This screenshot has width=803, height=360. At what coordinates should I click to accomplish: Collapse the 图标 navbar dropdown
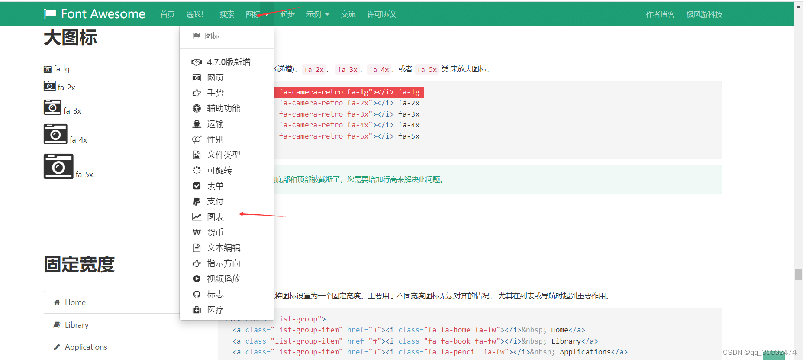(x=257, y=14)
